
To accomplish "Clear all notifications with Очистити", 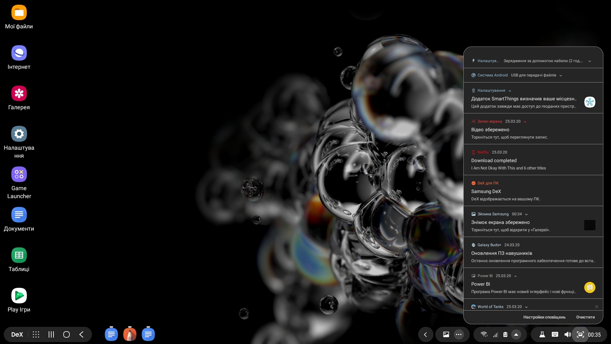I will 586,317.
